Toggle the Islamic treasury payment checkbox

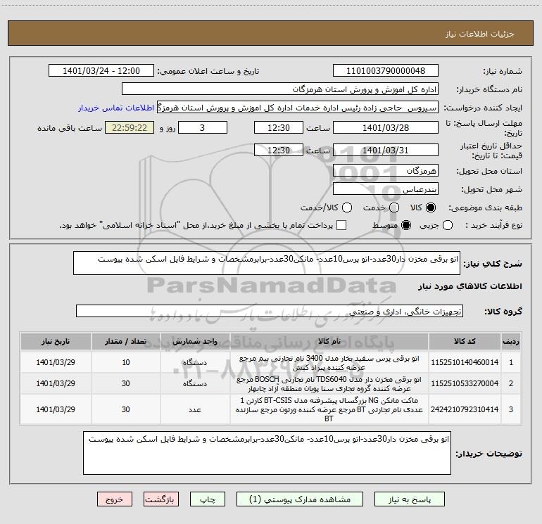[341, 225]
